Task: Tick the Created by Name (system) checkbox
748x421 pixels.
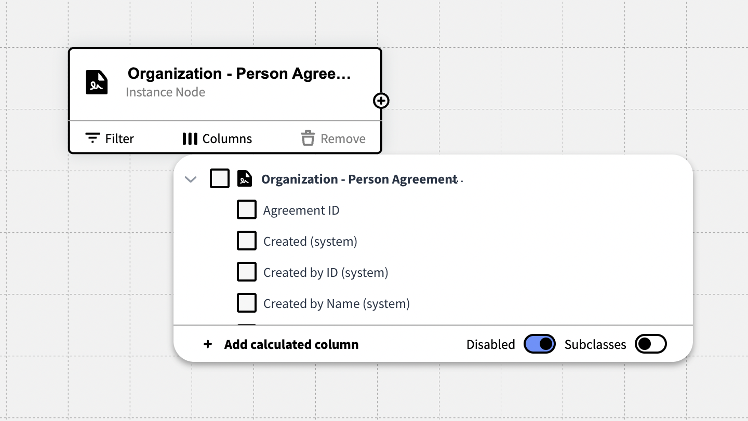Action: tap(247, 303)
